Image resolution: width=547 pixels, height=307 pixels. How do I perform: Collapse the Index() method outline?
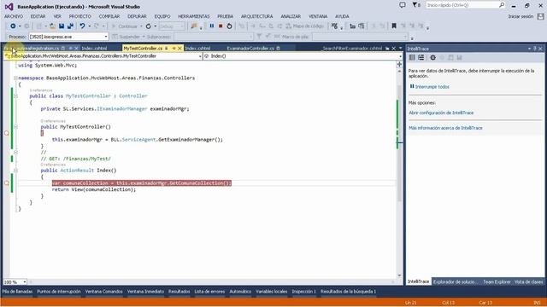(15, 171)
